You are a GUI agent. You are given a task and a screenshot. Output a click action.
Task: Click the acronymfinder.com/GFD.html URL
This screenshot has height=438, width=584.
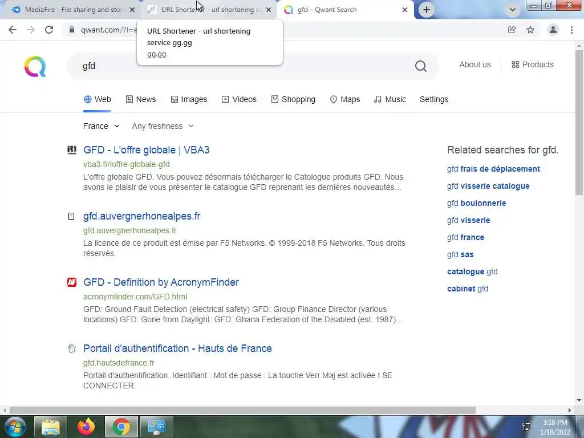click(x=135, y=297)
